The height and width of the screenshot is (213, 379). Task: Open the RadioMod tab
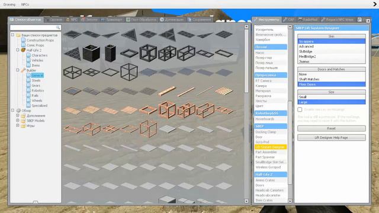coord(308,20)
